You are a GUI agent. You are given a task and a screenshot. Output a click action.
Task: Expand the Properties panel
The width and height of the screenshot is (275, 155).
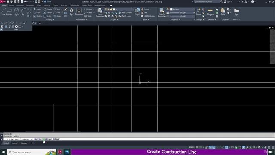[x=175, y=20]
